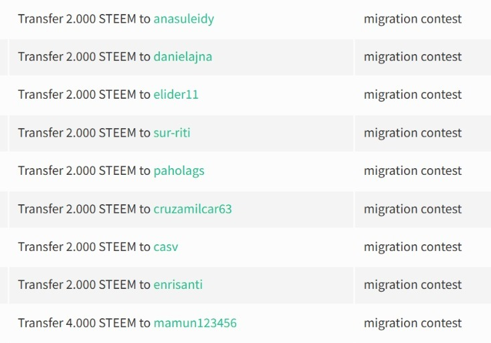The width and height of the screenshot is (491, 343).
Task: Go to the mamun123456 profile link
Action: [x=195, y=323]
